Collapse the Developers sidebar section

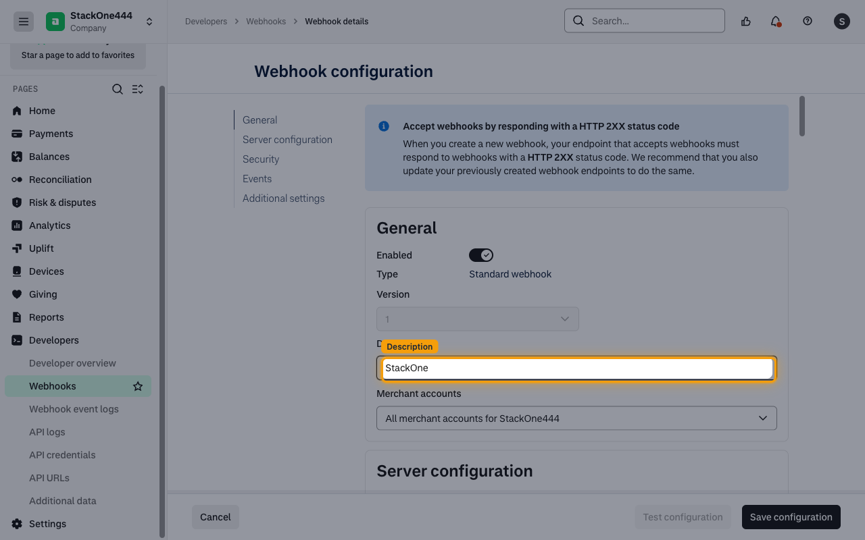click(x=54, y=340)
